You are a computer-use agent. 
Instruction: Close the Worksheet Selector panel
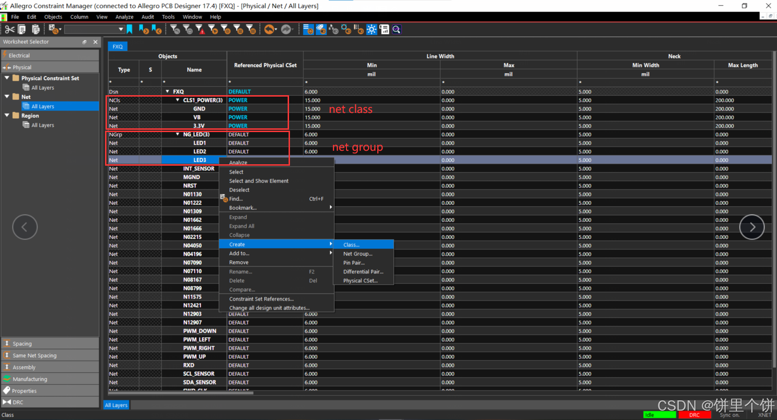click(x=95, y=42)
